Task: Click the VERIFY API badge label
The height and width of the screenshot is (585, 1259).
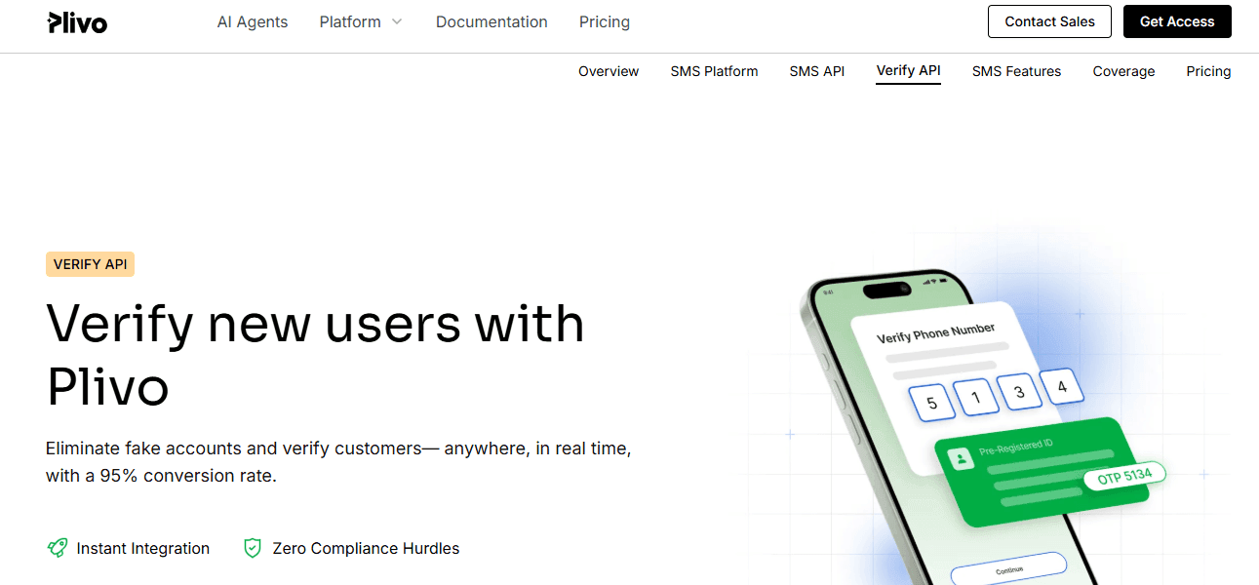Action: (90, 264)
